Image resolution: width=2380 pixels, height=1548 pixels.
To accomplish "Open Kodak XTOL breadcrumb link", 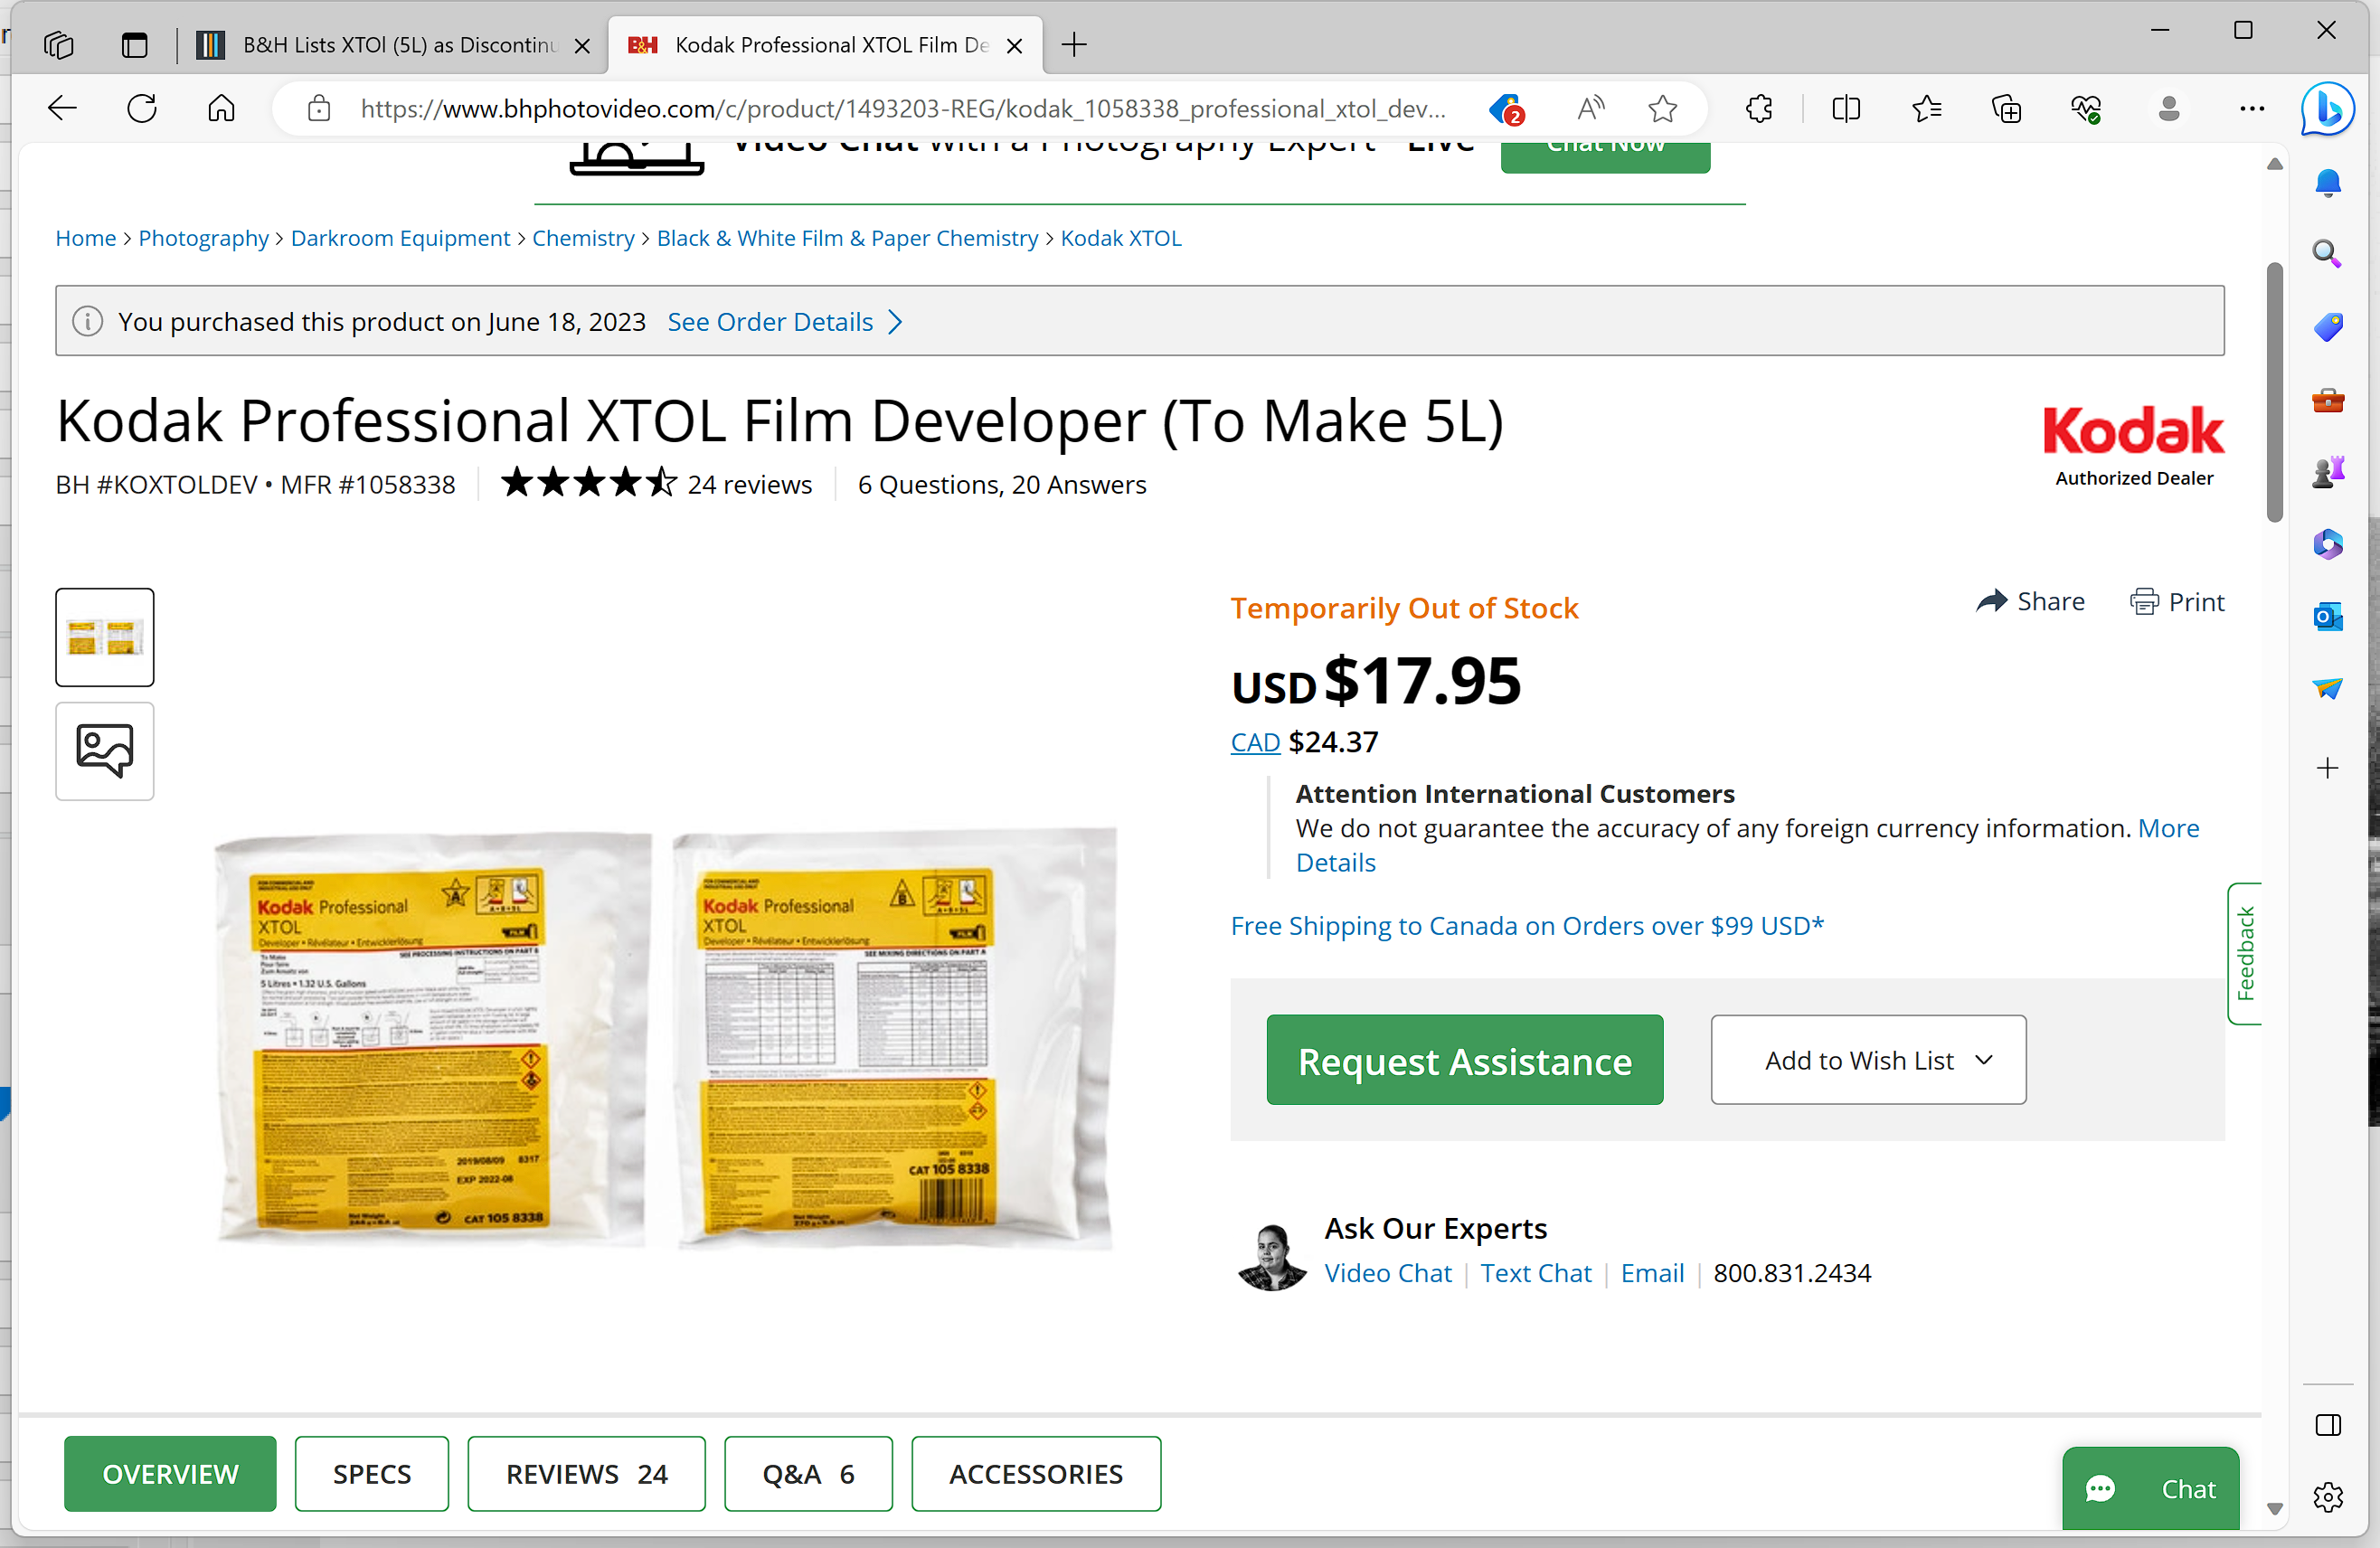I will coord(1121,238).
